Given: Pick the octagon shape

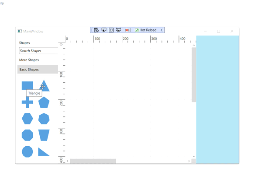Looking at the screenshot, I should (x=28, y=135).
